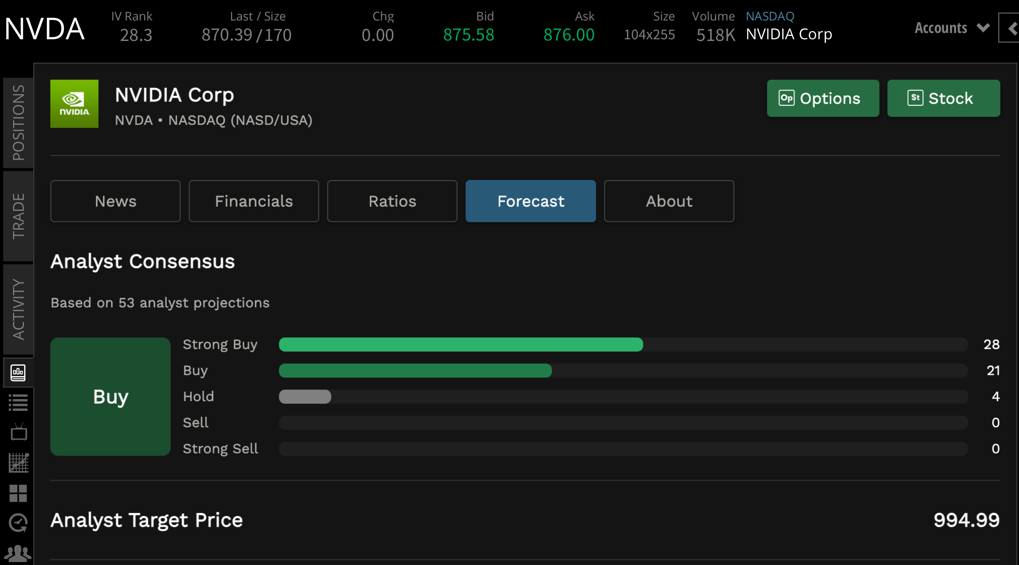Click the NASDAQ link in top bar

[770, 16]
